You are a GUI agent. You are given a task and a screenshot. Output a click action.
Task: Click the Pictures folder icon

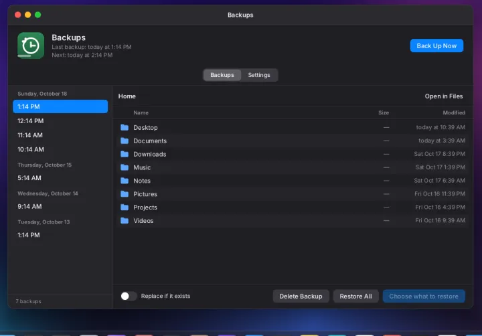tap(125, 194)
